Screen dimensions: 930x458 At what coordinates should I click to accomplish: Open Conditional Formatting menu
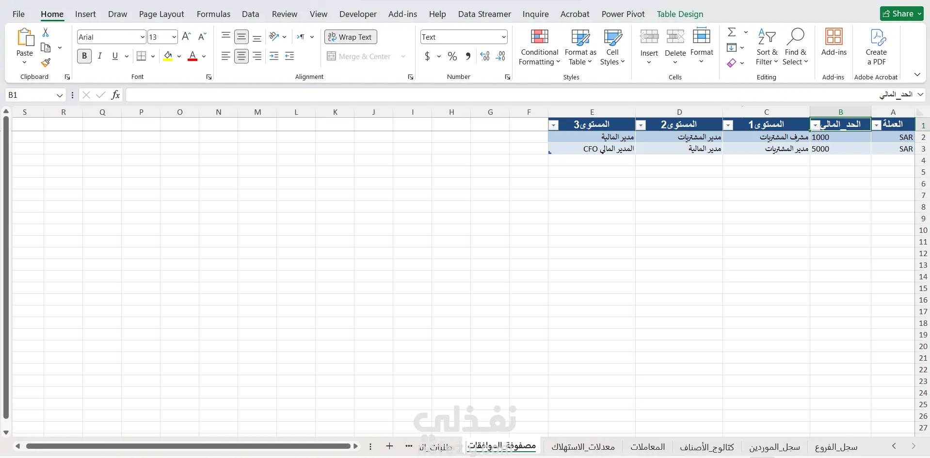coord(540,47)
